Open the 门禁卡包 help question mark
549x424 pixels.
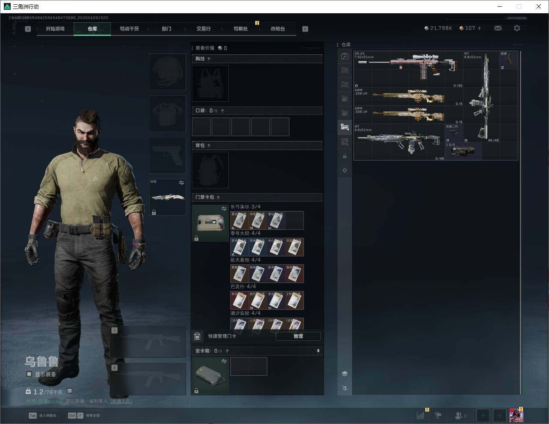pyautogui.click(x=218, y=197)
